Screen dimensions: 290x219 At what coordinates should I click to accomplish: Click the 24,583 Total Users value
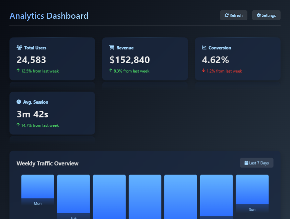(32, 60)
